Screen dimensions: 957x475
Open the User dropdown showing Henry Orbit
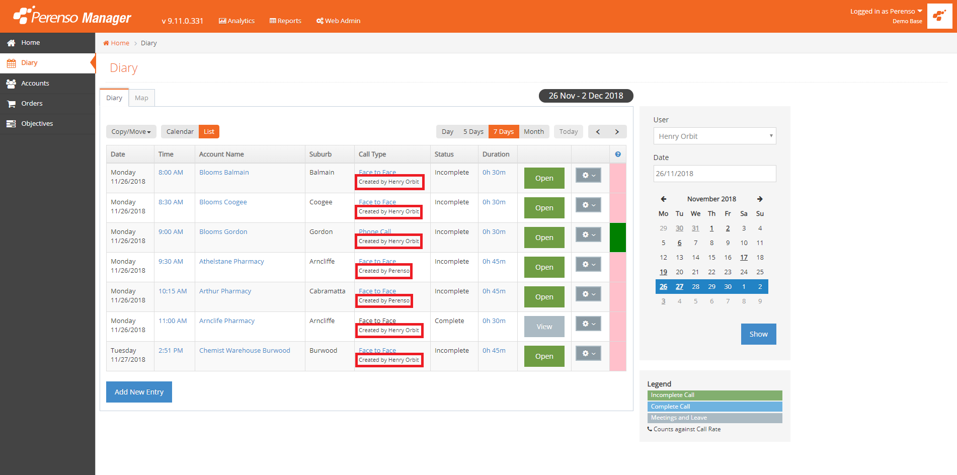(x=714, y=136)
